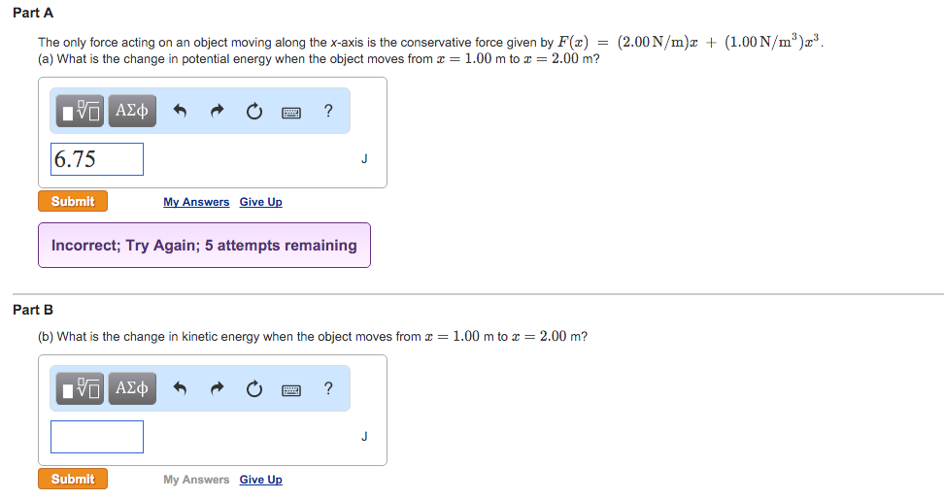Show keyboard shortcuts for Part B
The height and width of the screenshot is (500, 944).
(291, 390)
